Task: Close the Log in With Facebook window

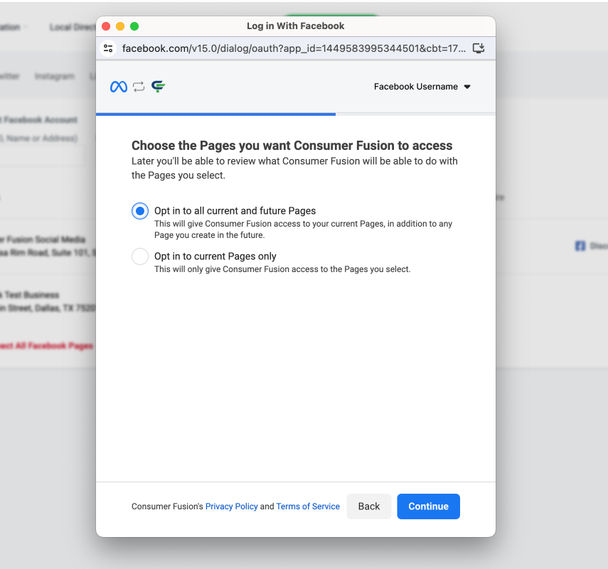Action: point(106,26)
